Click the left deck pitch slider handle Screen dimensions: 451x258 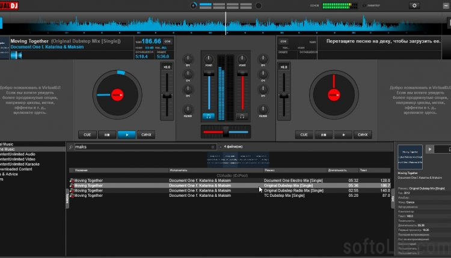(x=167, y=95)
